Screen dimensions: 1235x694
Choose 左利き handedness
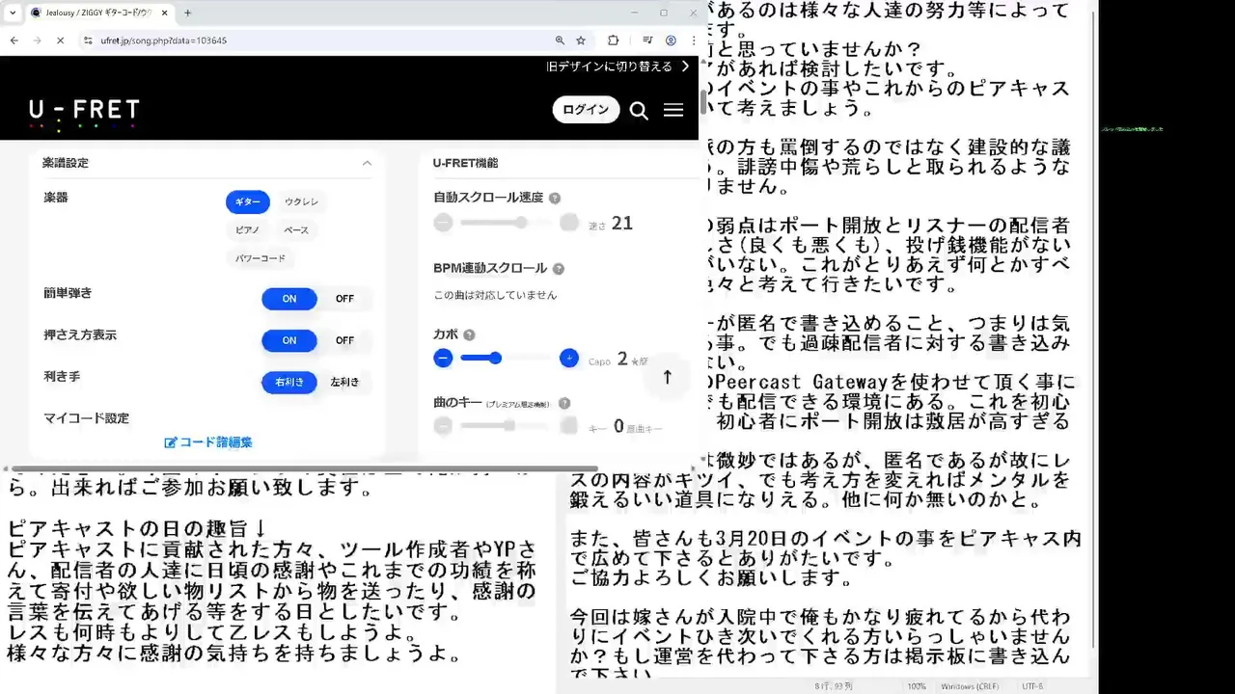pyautogui.click(x=344, y=382)
